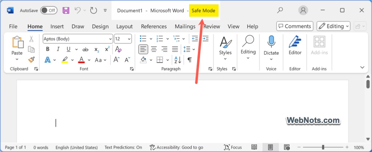Switch to the Draw tab
372x152 pixels.
click(78, 26)
